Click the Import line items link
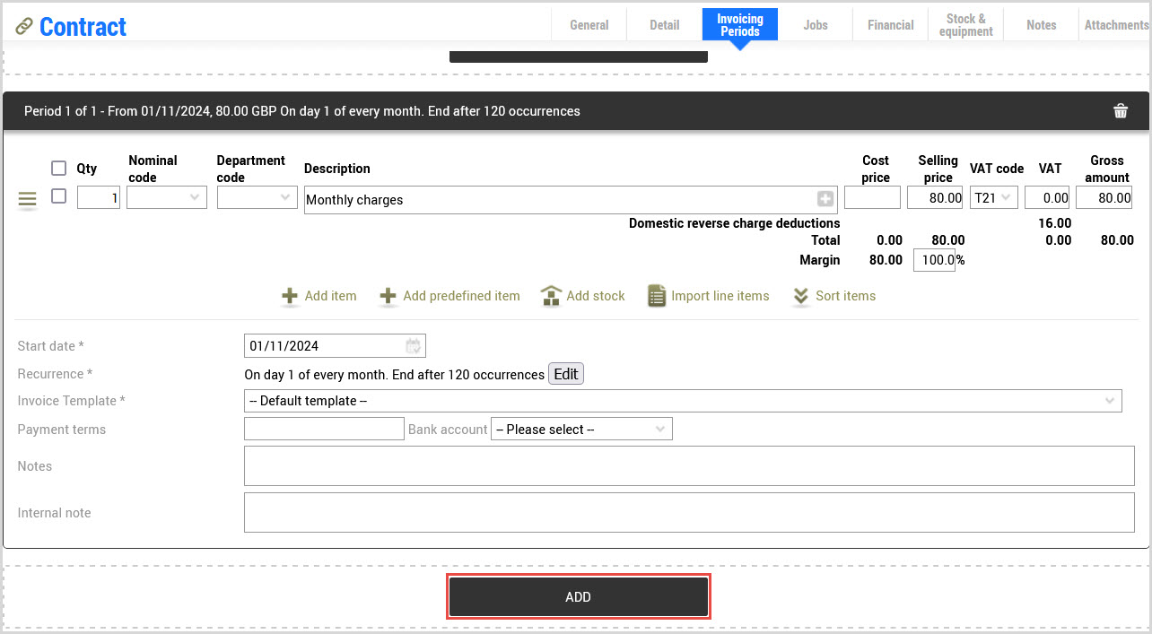This screenshot has height=634, width=1152. 720,296
